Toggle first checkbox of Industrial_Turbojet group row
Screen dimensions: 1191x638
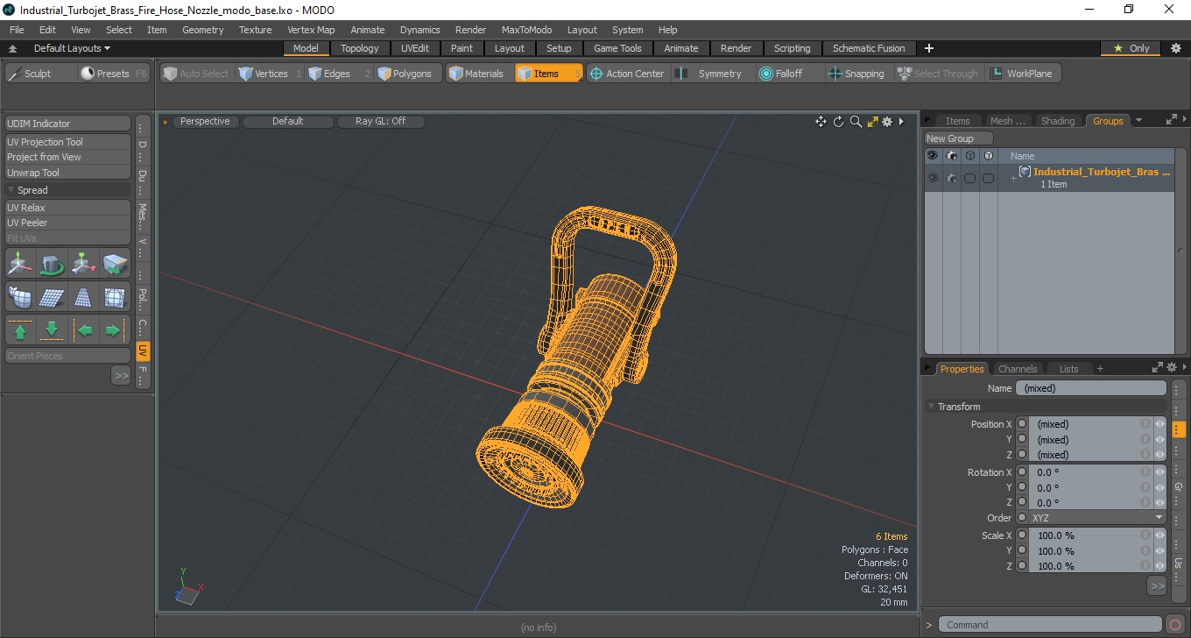point(969,178)
